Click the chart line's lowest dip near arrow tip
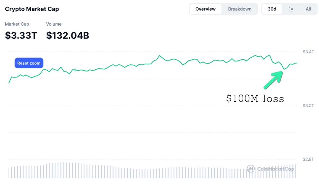This screenshot has height=187, width=319. (x=284, y=69)
